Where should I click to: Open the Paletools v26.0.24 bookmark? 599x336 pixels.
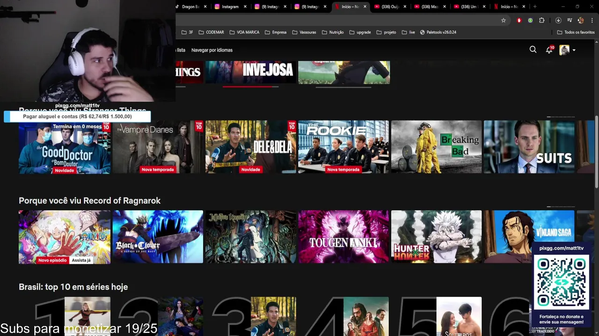(438, 32)
